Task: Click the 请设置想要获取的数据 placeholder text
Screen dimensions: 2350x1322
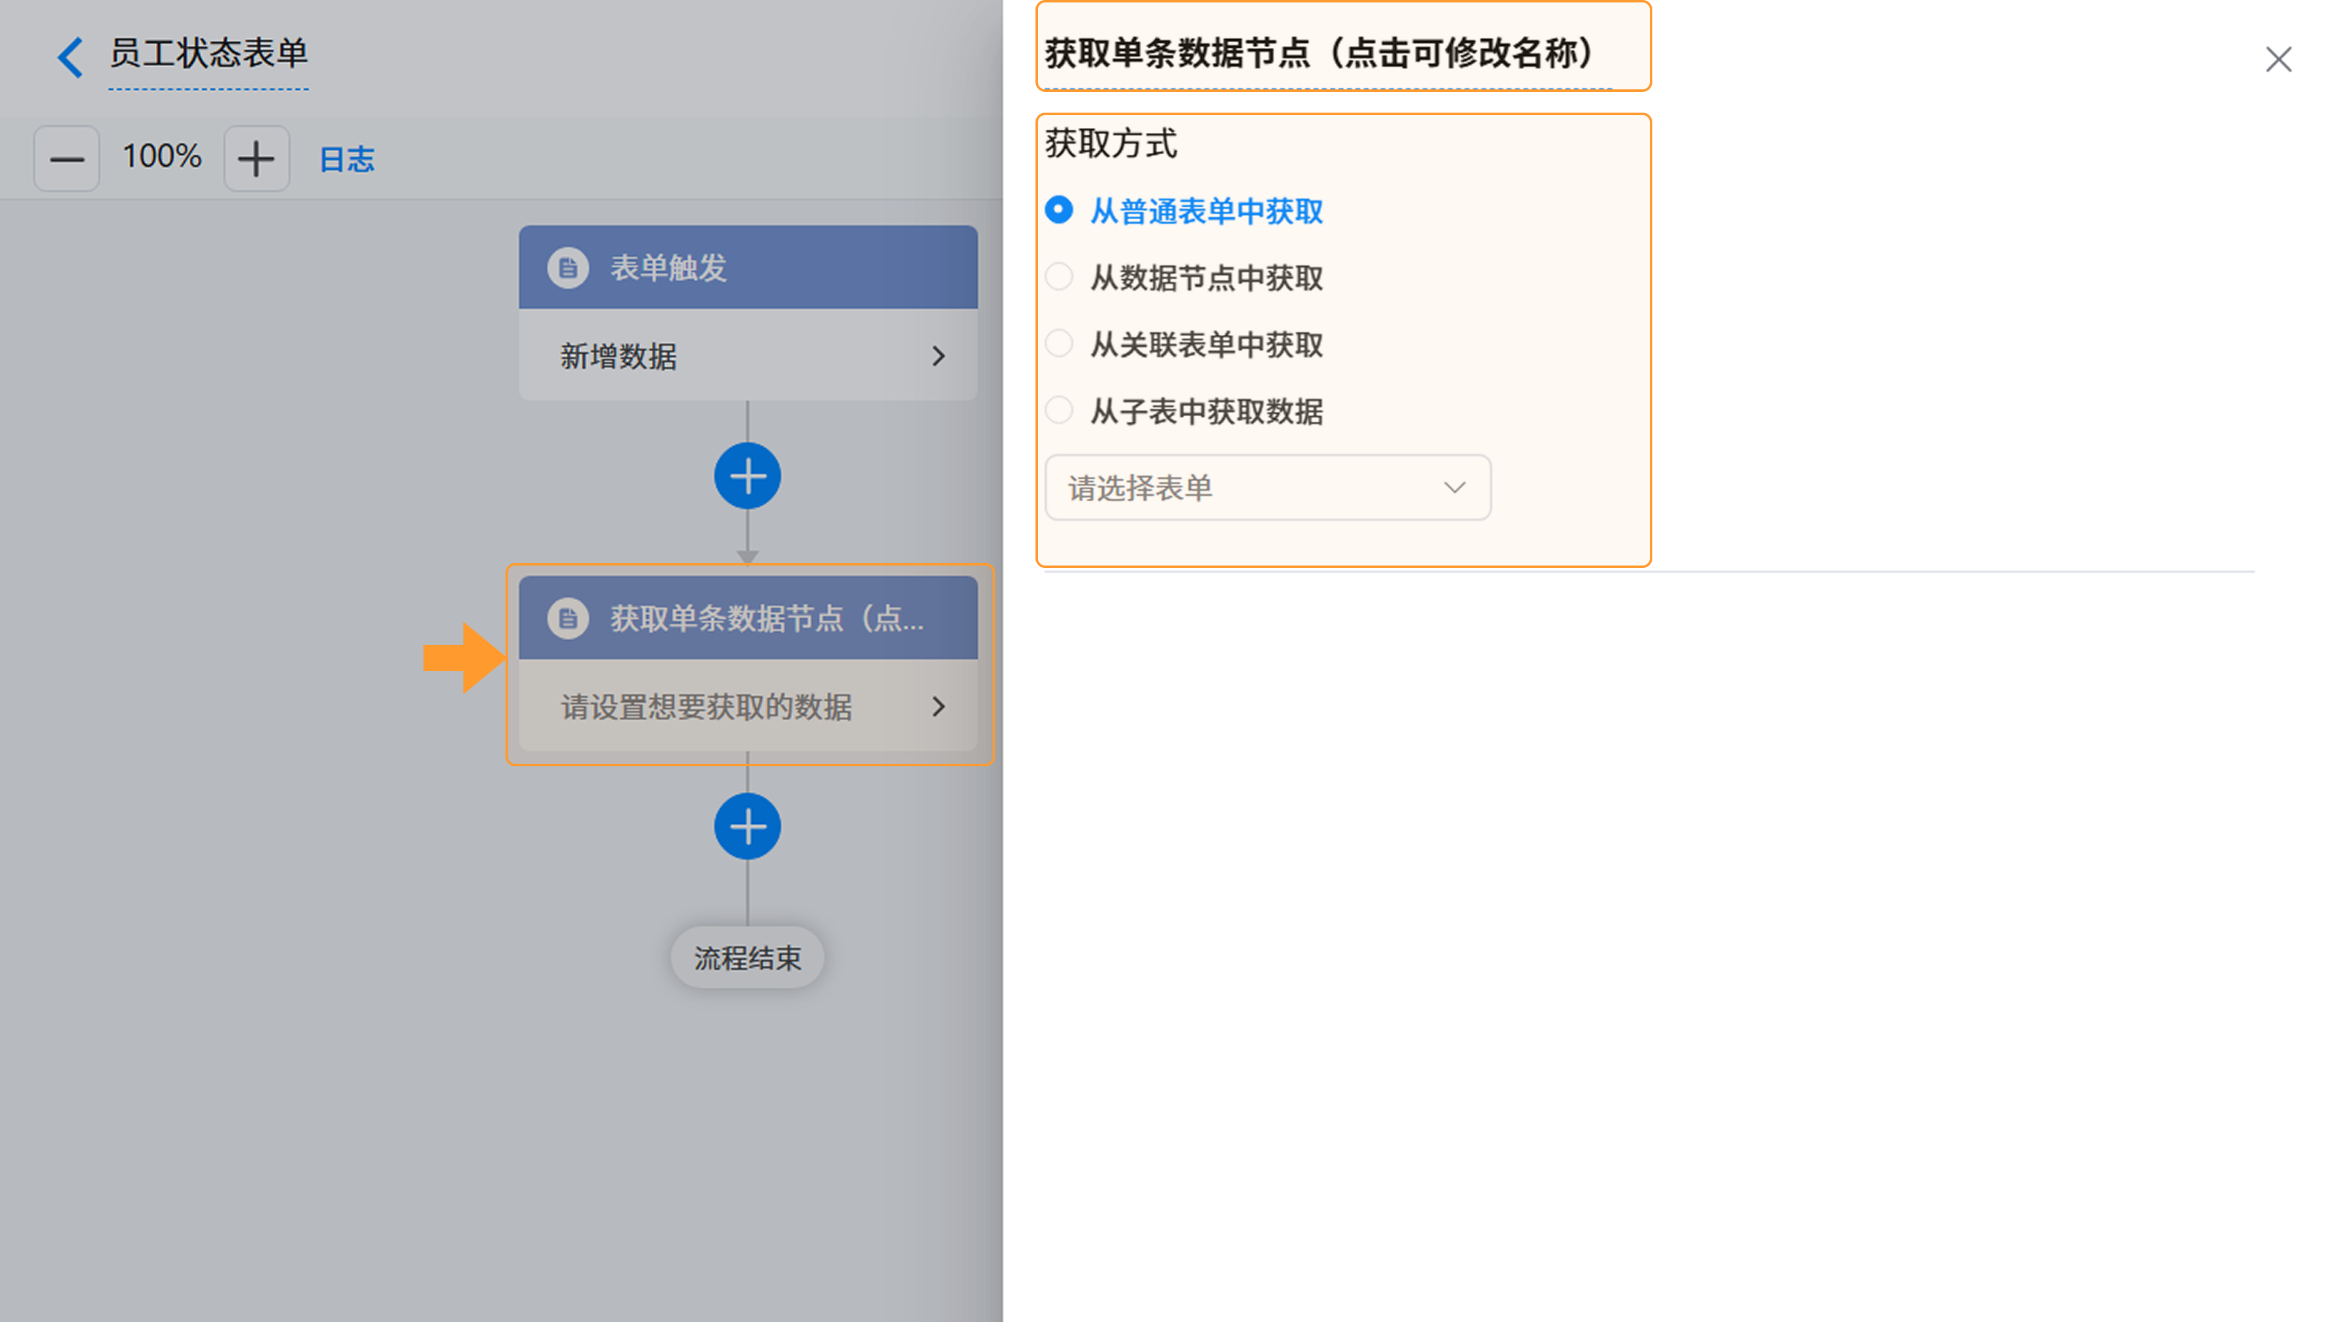Action: [x=706, y=707]
